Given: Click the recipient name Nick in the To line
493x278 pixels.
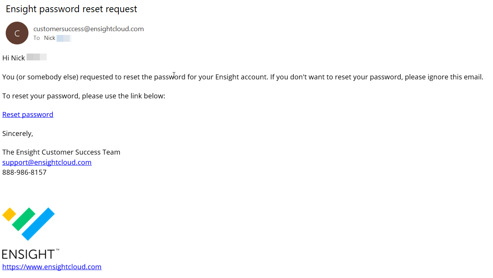Looking at the screenshot, I should click(50, 38).
